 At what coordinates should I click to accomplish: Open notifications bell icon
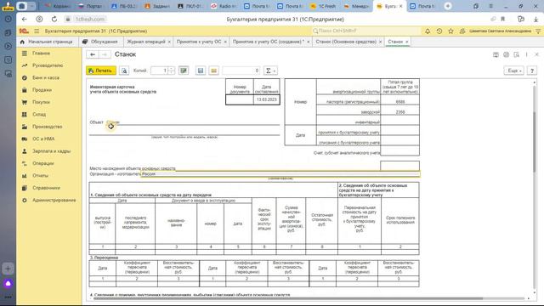(428, 31)
